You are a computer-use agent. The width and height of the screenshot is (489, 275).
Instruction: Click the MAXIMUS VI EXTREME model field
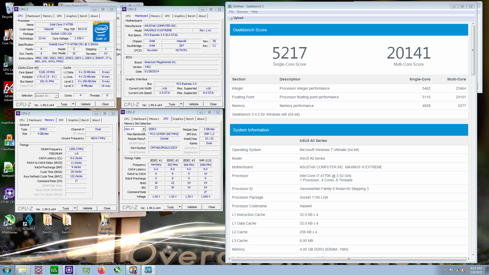click(168, 30)
